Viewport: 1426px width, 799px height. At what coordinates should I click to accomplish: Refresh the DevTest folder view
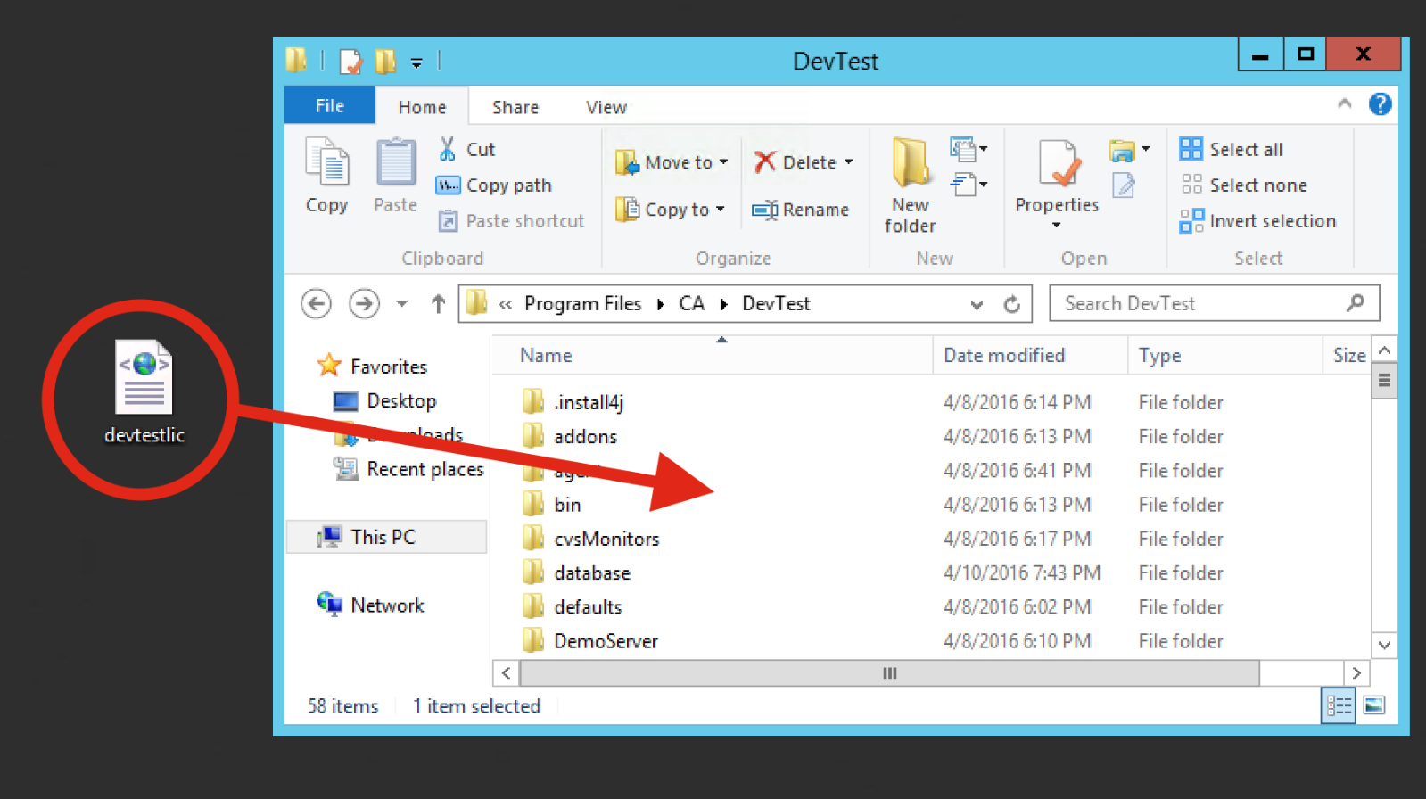pos(1012,304)
